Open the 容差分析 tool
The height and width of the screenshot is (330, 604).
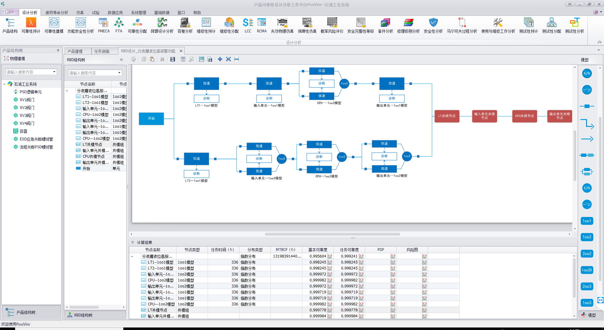tap(185, 26)
